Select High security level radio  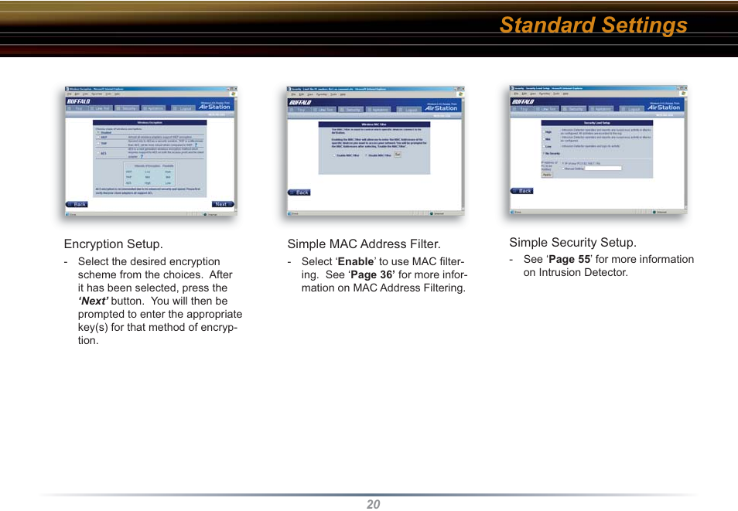pos(544,131)
